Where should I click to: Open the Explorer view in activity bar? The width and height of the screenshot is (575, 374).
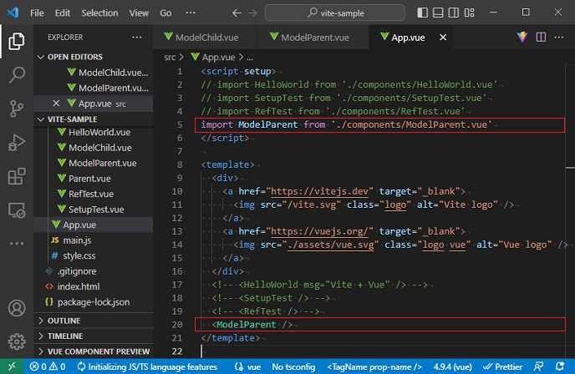point(17,41)
